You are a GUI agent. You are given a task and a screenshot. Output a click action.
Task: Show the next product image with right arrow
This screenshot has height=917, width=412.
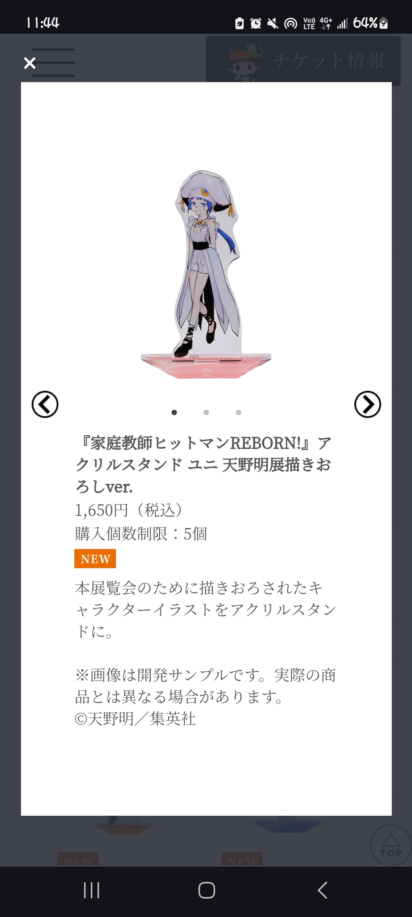(367, 404)
